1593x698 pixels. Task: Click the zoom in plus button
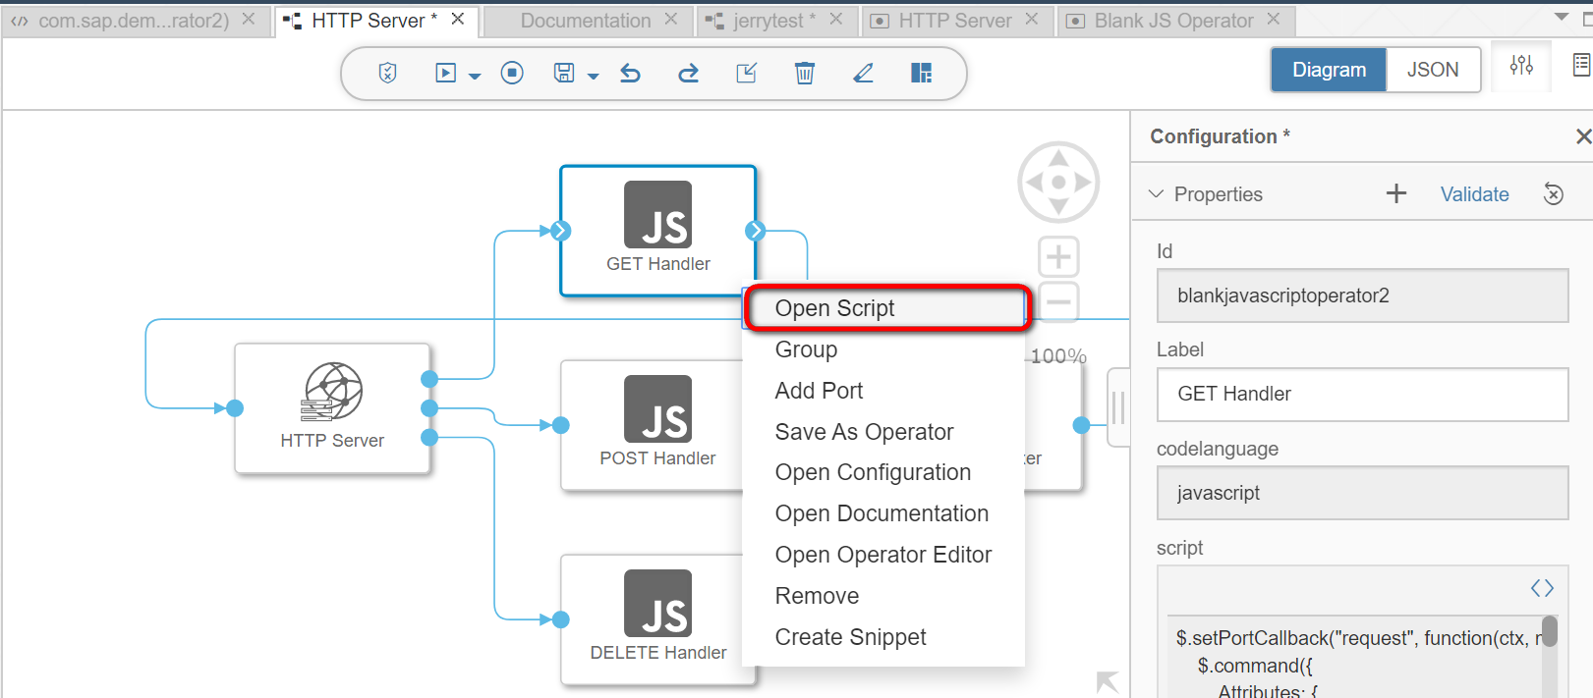1058,257
